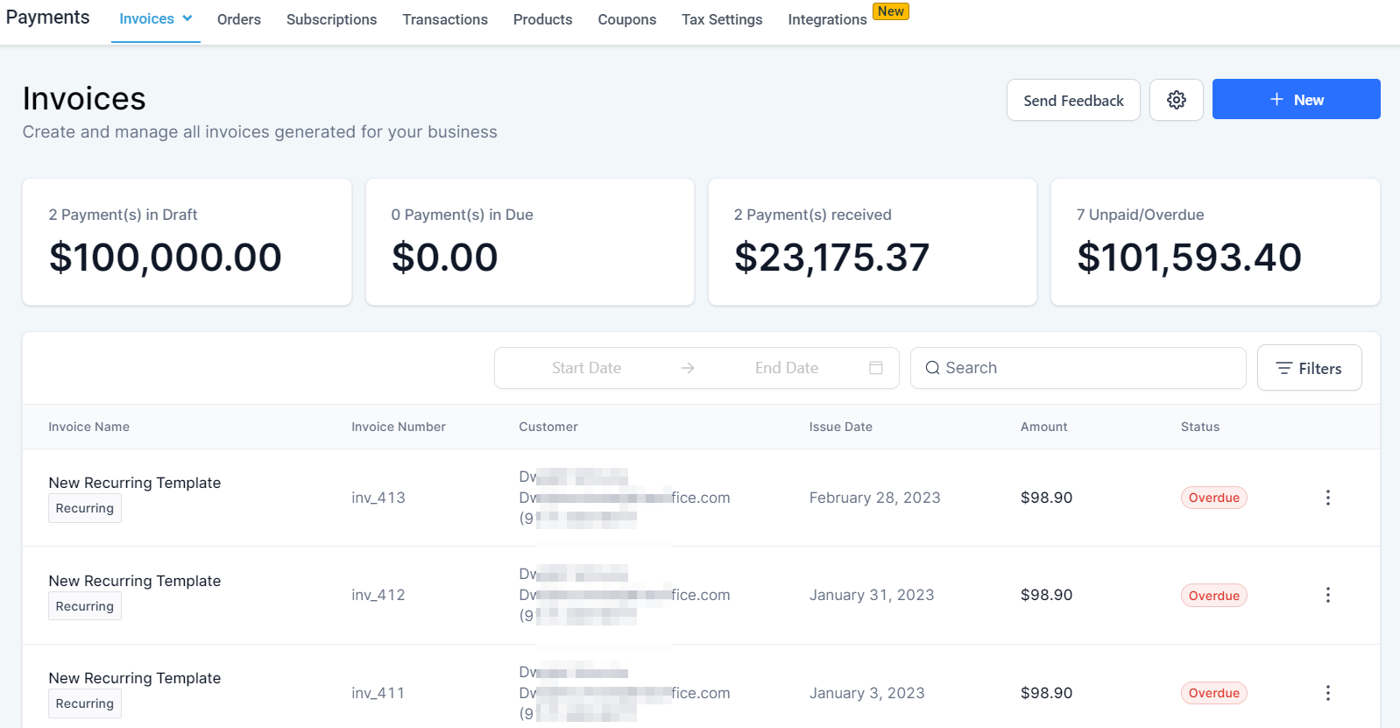The width and height of the screenshot is (1400, 728).
Task: Go to the Subscriptions tab
Action: tap(331, 19)
